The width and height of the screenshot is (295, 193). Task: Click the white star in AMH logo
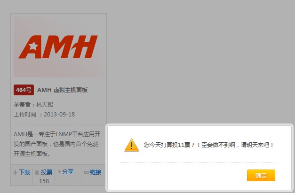coord(33,46)
